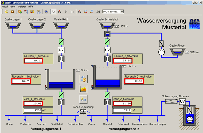
Task: Click the Hinterstrengen consumer label
Action: [157, 124]
